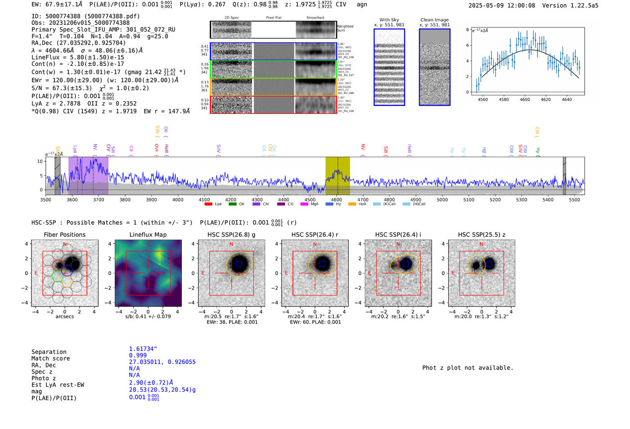
Task: Click the purple highlighted band near 3650
Action: pyautogui.click(x=88, y=176)
